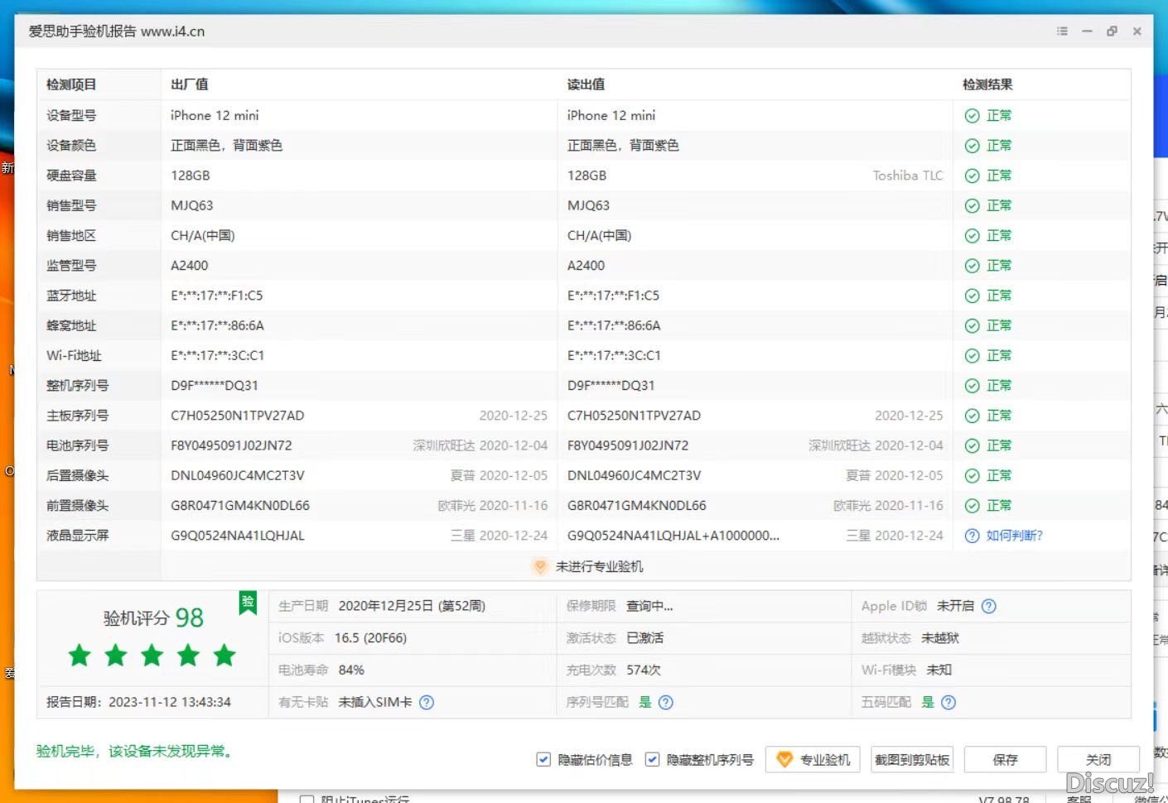Click the 保存 button
This screenshot has height=803, width=1168.
point(1005,759)
